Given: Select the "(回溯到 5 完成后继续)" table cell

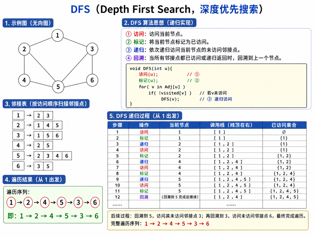Looking at the screenshot, I should (180, 197).
